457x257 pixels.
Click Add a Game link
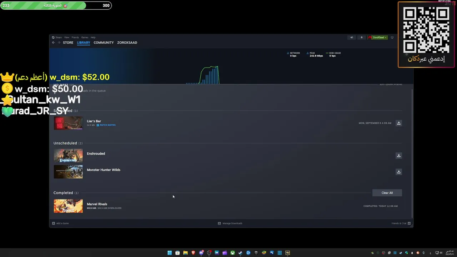(x=62, y=223)
